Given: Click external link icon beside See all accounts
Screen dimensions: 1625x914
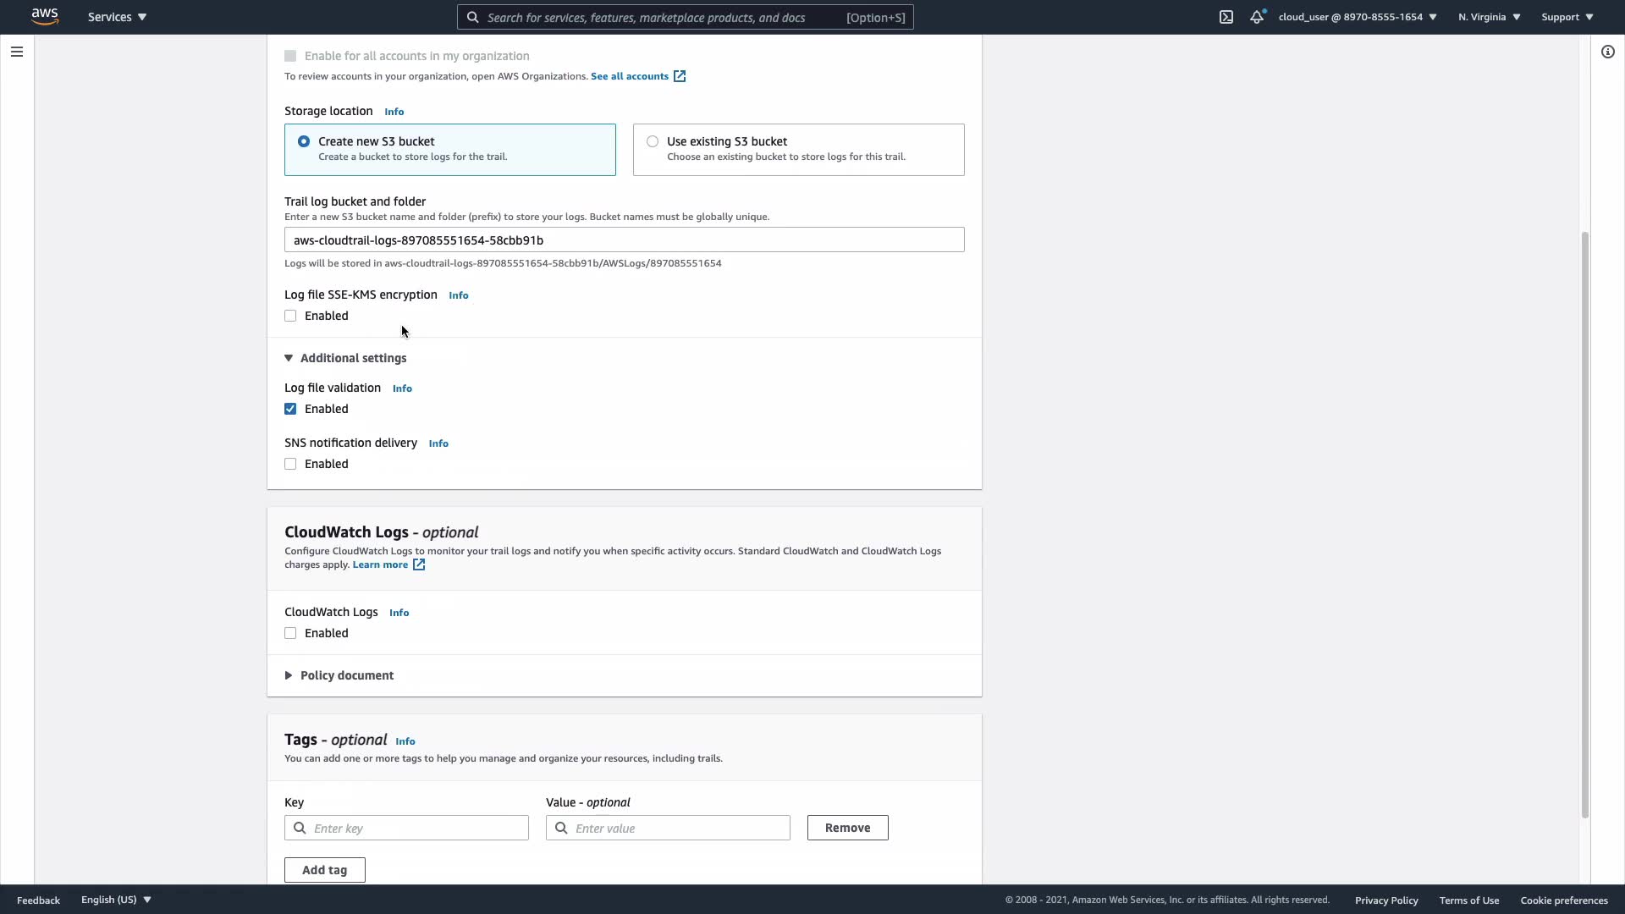Looking at the screenshot, I should (680, 76).
